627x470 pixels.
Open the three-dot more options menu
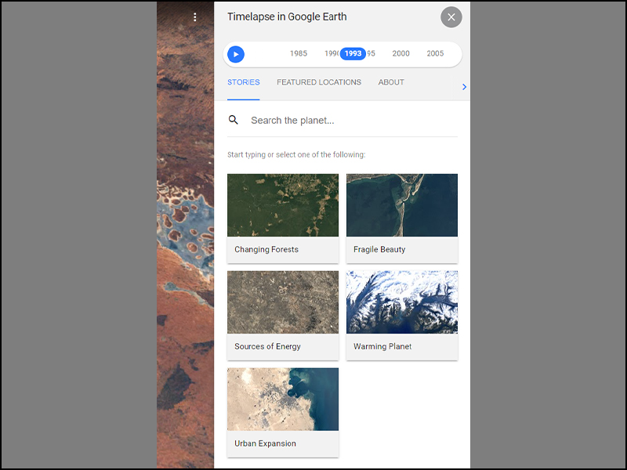[x=194, y=17]
